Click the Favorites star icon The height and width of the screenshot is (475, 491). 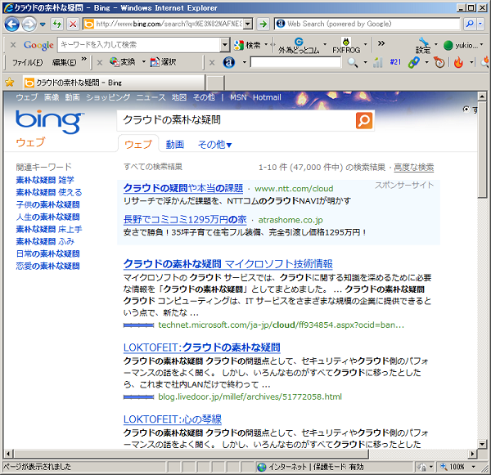9,82
